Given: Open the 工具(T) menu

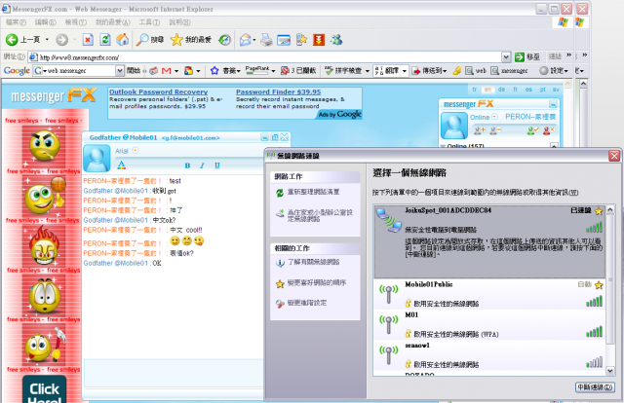Looking at the screenshot, I should click(149, 21).
